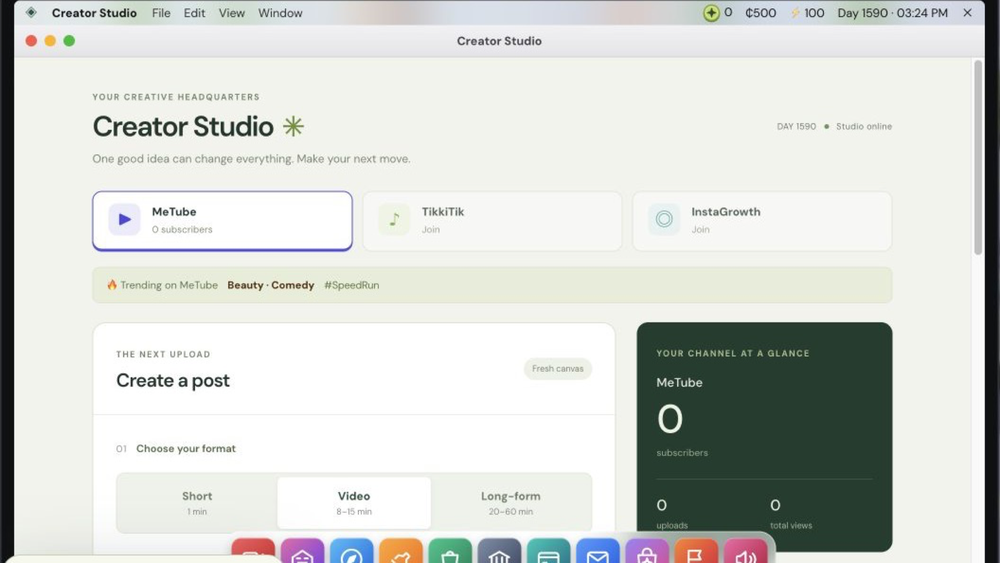1000x563 pixels.
Task: Click the ₵500 currency balance
Action: click(760, 13)
